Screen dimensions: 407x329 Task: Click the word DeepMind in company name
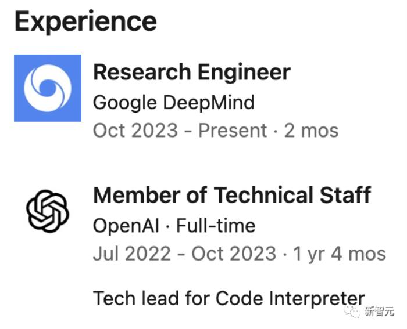click(x=209, y=103)
